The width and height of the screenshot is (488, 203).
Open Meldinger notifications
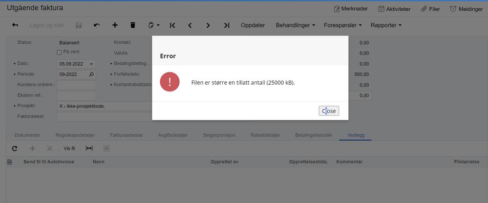[x=466, y=9]
